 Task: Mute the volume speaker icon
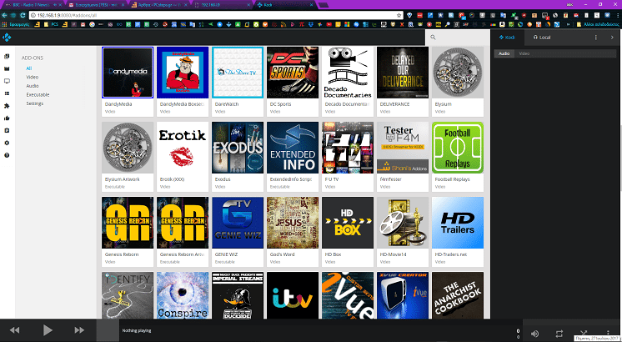coord(534,334)
